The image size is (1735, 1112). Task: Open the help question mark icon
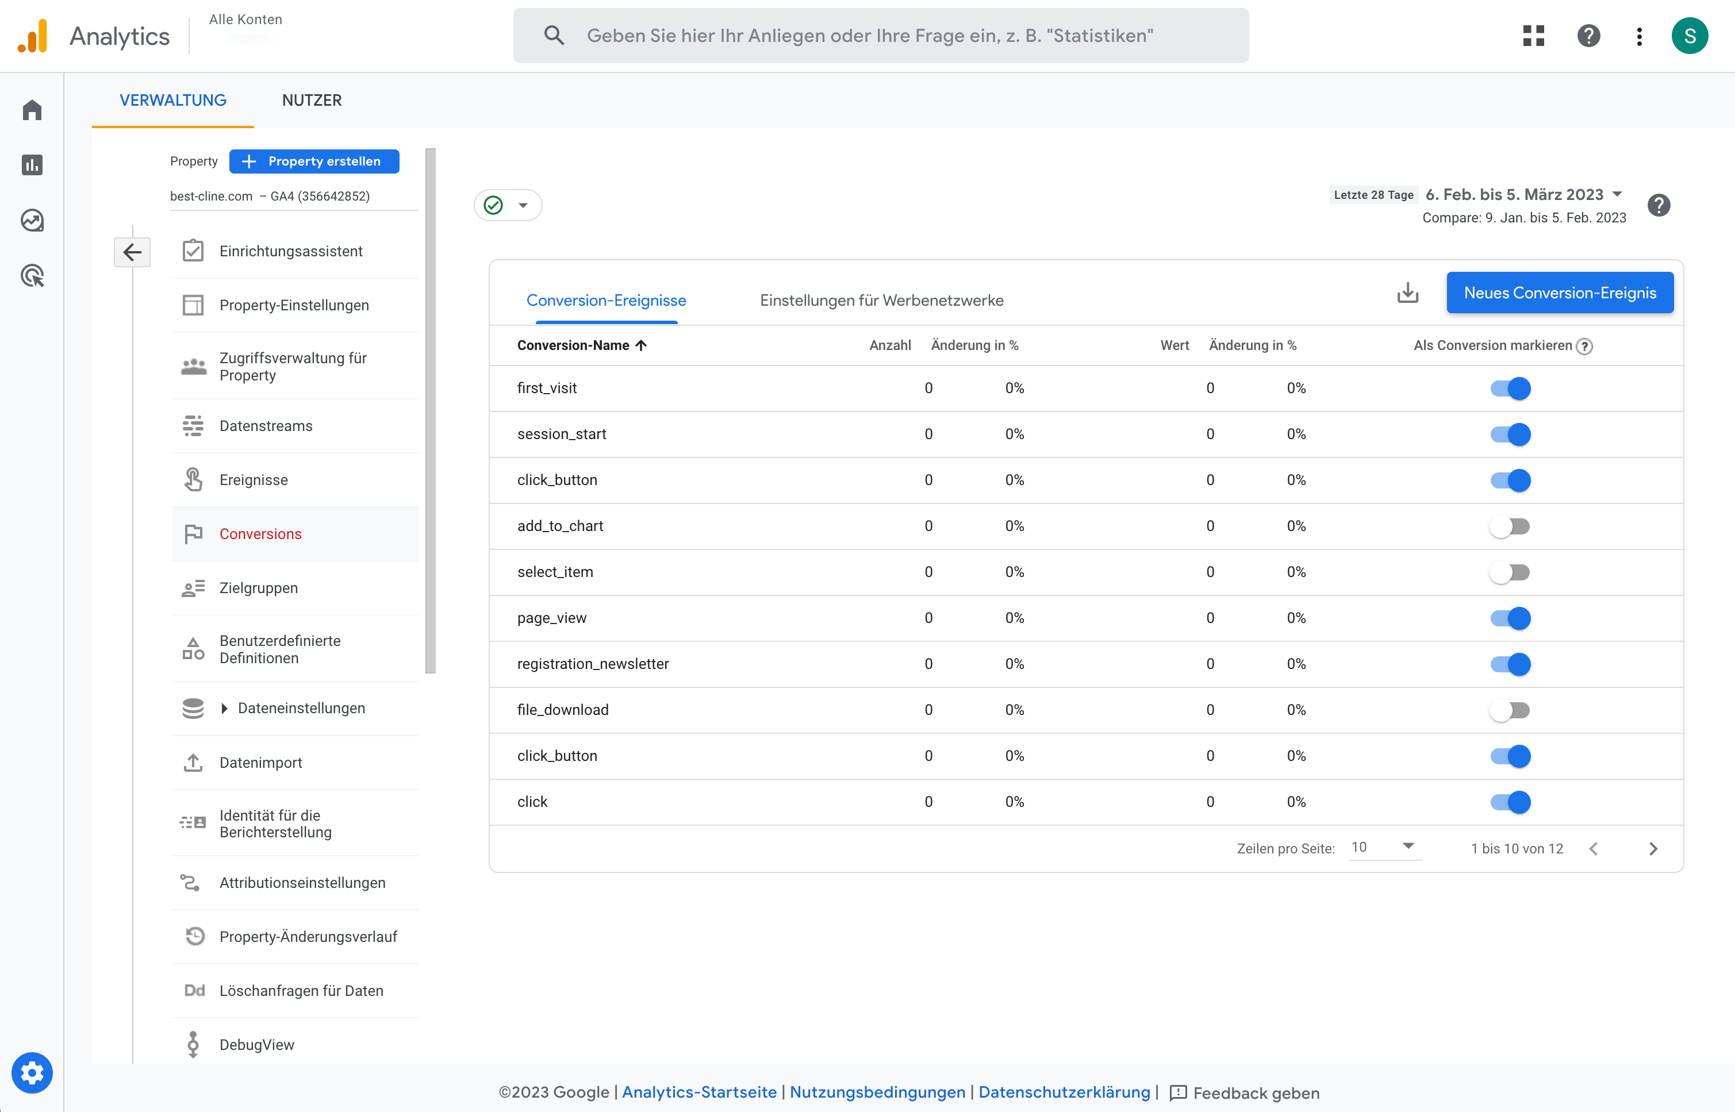coord(1588,36)
